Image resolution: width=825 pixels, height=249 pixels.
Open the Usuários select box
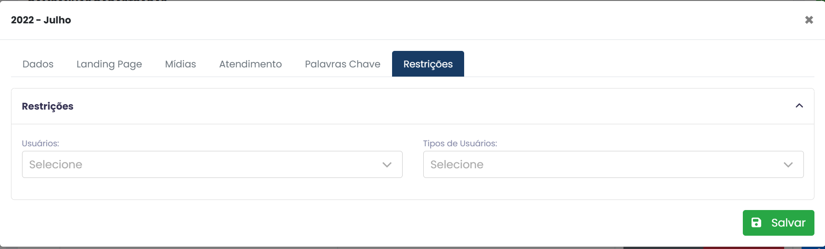[x=212, y=165]
